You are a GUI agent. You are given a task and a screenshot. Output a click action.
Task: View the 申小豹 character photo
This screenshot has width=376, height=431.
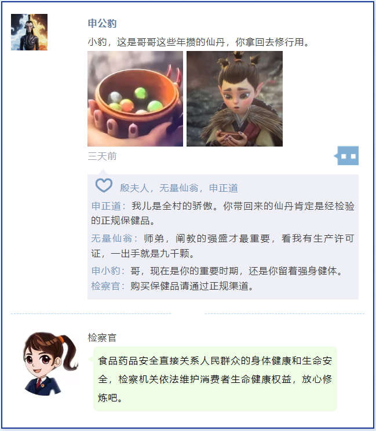235,98
